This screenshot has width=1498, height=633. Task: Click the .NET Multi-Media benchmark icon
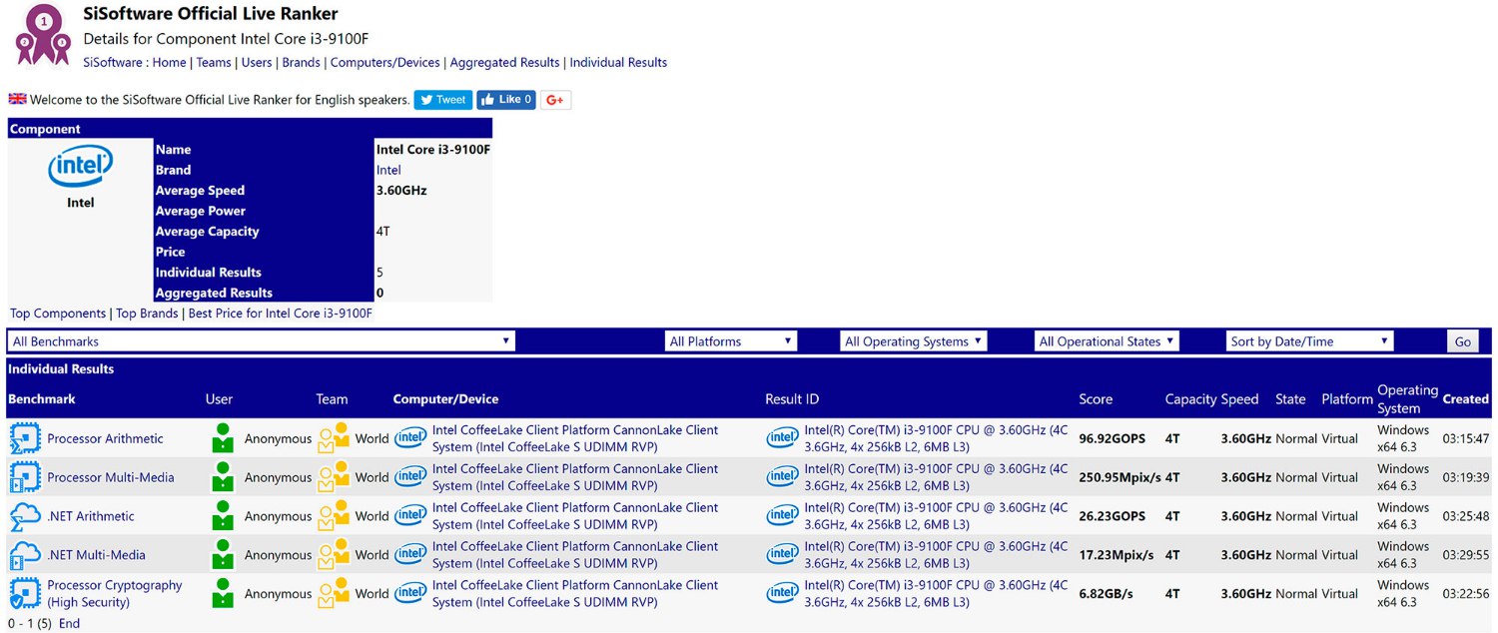[x=24, y=555]
